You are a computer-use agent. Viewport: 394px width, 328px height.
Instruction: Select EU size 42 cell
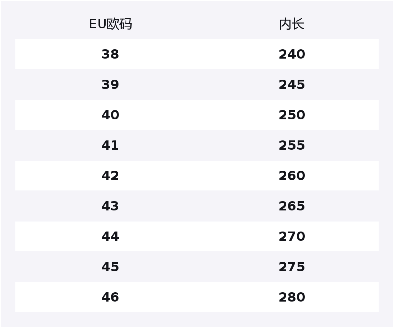click(110, 176)
